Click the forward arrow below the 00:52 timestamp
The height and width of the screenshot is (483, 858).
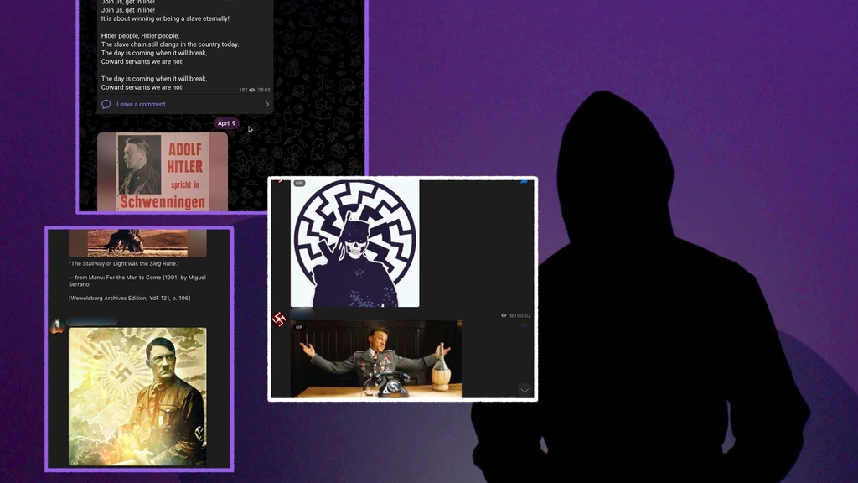pos(524,326)
